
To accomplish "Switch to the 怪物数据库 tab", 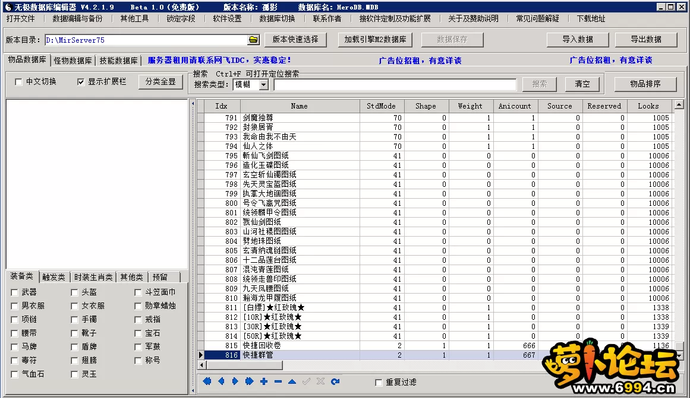I will pyautogui.click(x=73, y=61).
